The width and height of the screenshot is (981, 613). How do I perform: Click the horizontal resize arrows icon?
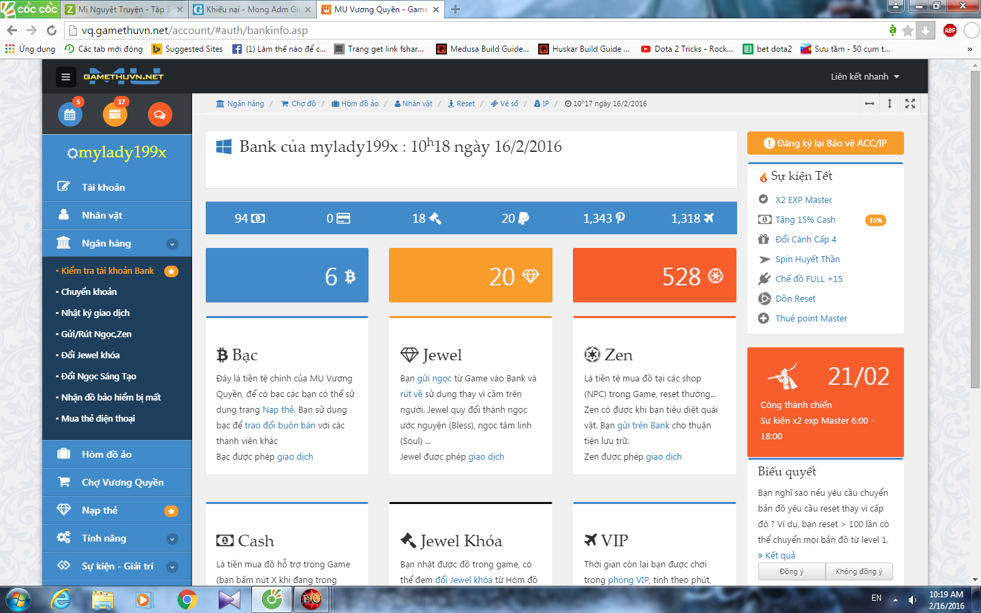869,104
